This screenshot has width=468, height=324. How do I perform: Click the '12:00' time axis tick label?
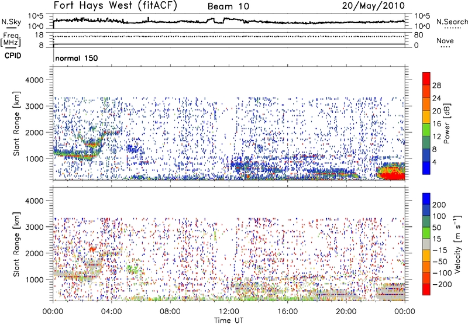point(229,312)
